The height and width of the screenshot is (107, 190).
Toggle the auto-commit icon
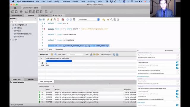pyautogui.click(x=74, y=20)
